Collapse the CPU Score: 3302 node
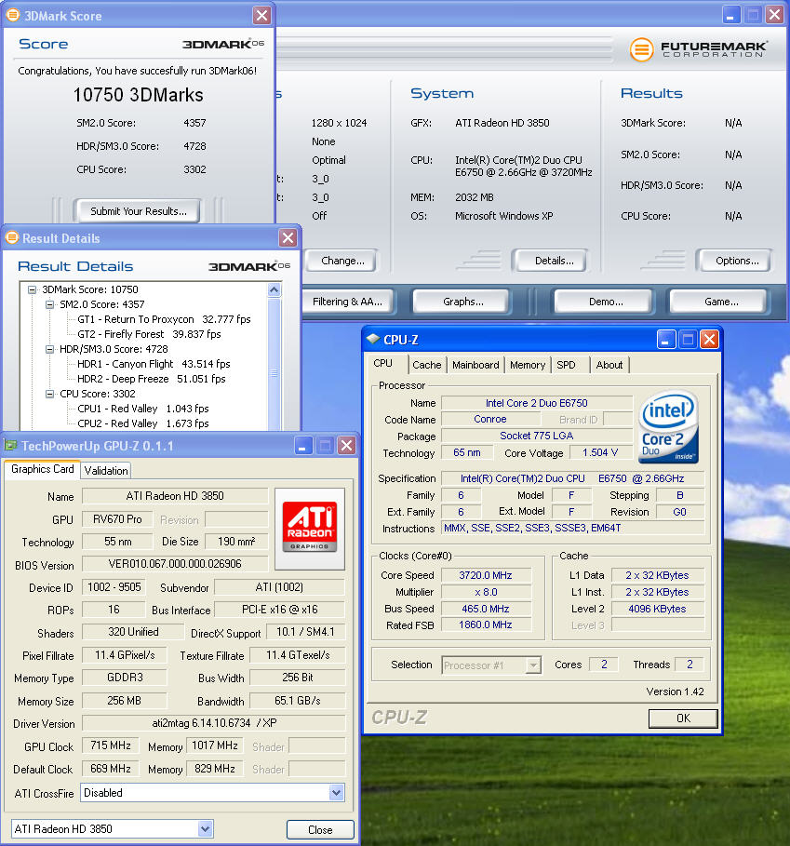Screen dimensions: 790x846 pyautogui.click(x=49, y=394)
